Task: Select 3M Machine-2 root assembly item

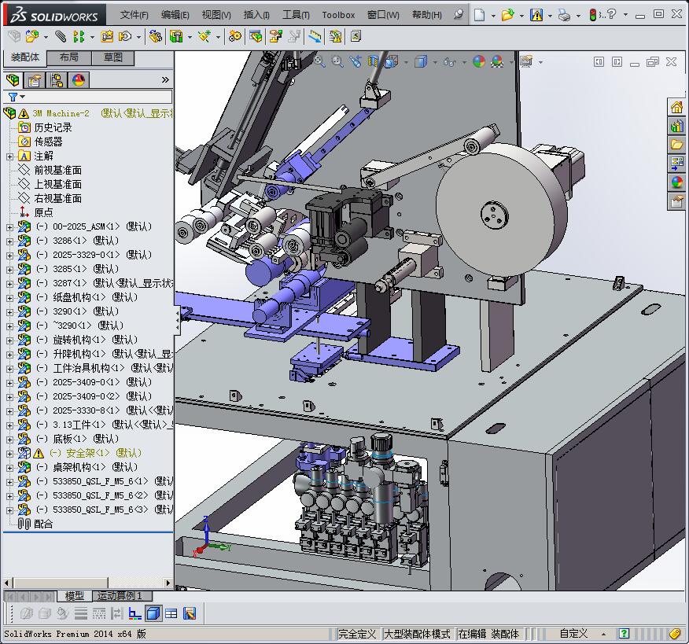Action: click(x=61, y=113)
